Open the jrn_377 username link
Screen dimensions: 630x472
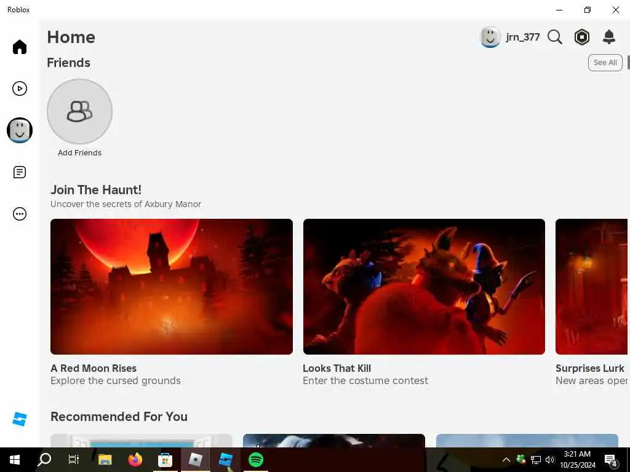click(523, 37)
